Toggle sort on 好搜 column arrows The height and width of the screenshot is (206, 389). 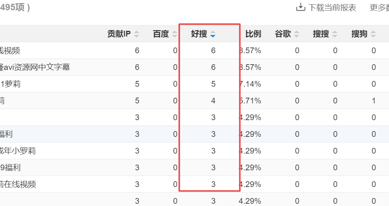[x=213, y=34]
